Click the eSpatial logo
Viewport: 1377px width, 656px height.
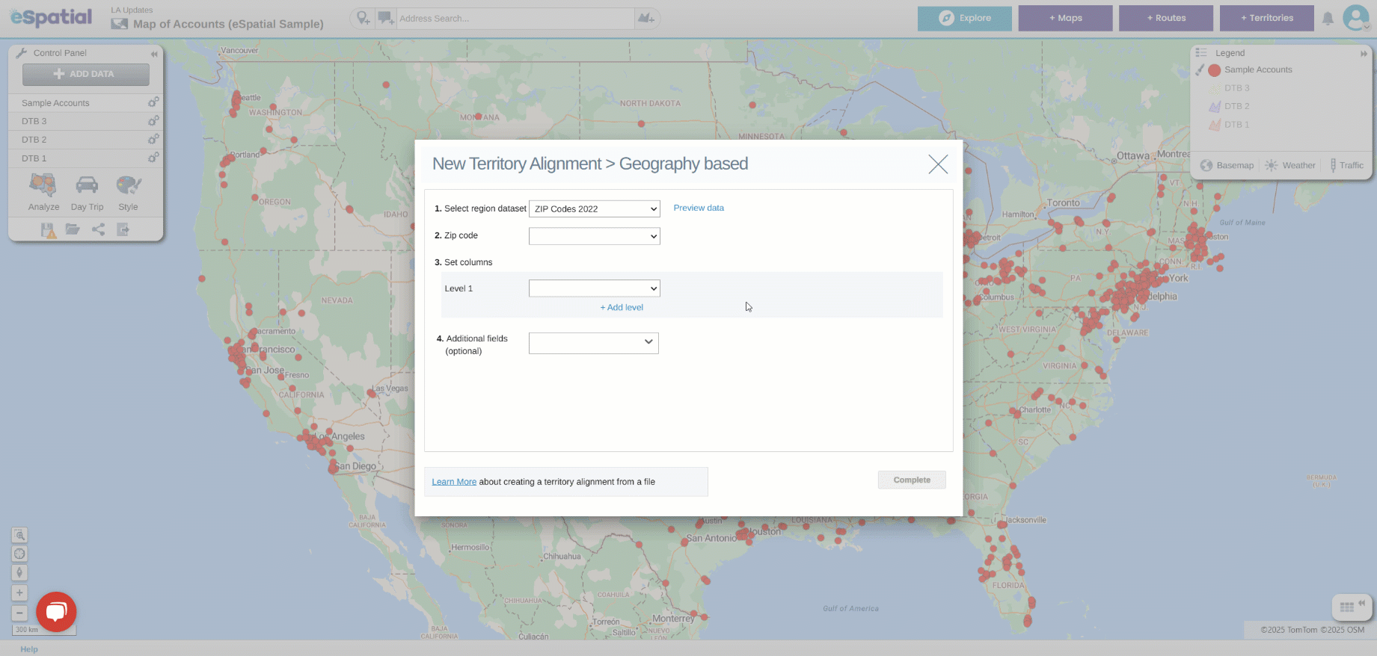51,17
